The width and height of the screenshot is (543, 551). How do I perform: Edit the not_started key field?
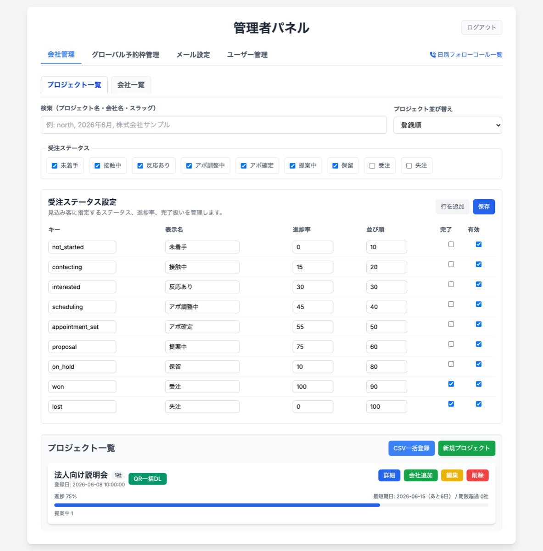pyautogui.click(x=82, y=247)
